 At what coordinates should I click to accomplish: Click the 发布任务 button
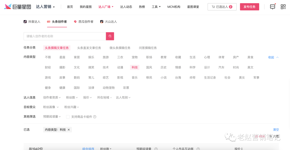tap(249, 7)
